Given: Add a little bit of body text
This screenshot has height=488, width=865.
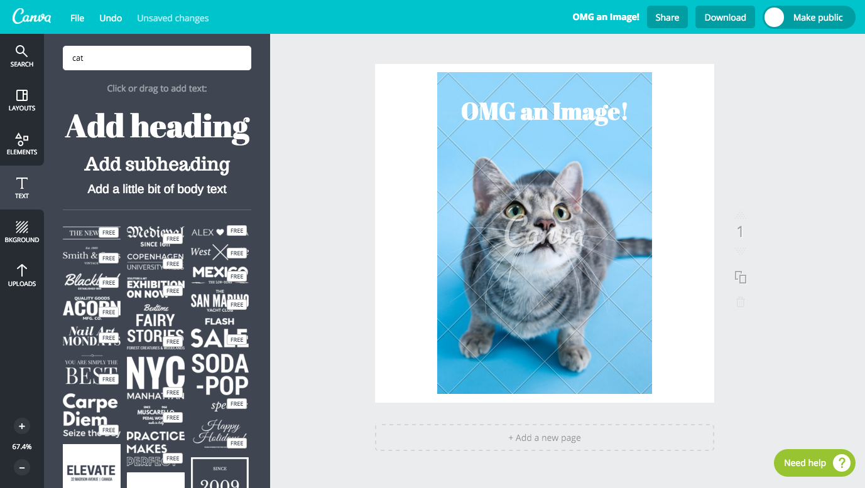Looking at the screenshot, I should pyautogui.click(x=157, y=189).
